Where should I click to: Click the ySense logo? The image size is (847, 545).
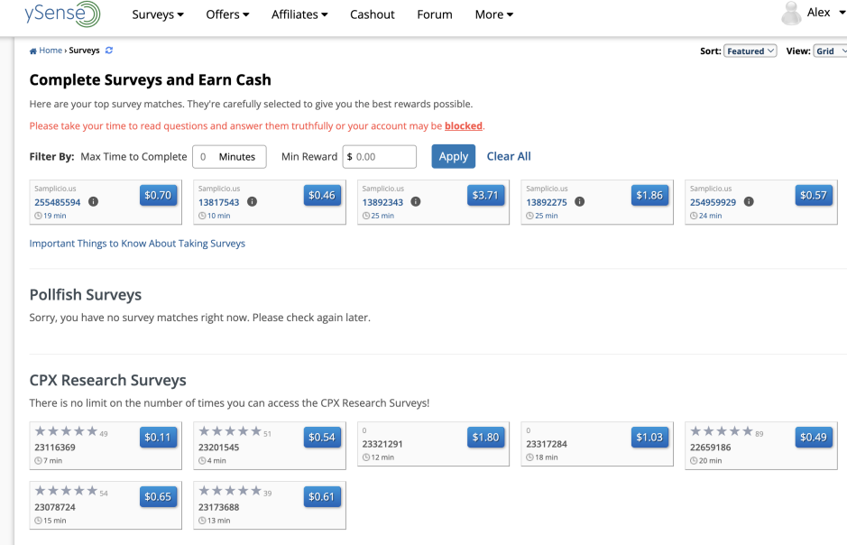[62, 14]
